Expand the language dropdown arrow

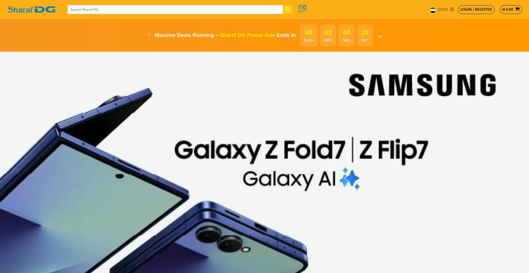coord(452,9)
